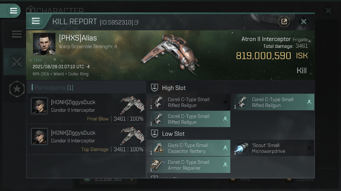Open the top-left main menu button
Image resolution: width=341 pixels, height=191 pixels.
13,11
